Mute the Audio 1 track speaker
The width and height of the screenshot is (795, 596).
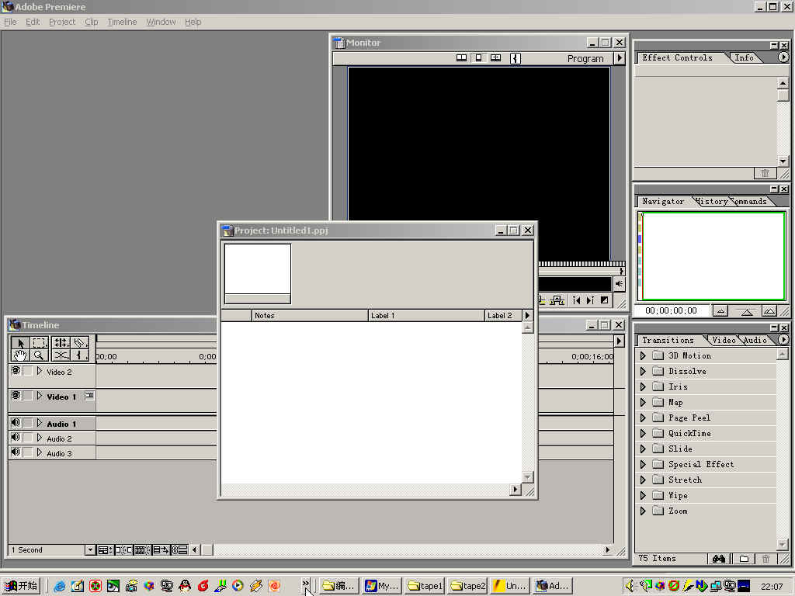(16, 422)
